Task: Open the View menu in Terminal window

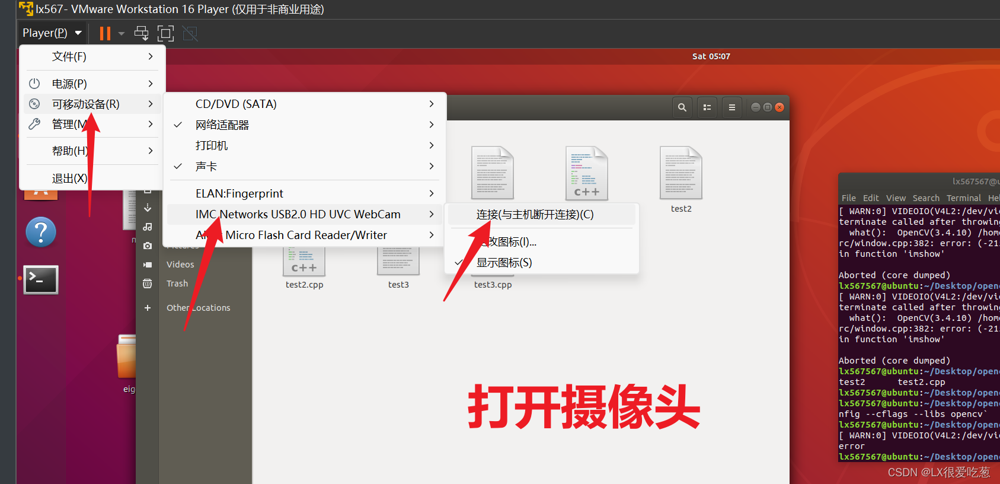Action: 896,198
